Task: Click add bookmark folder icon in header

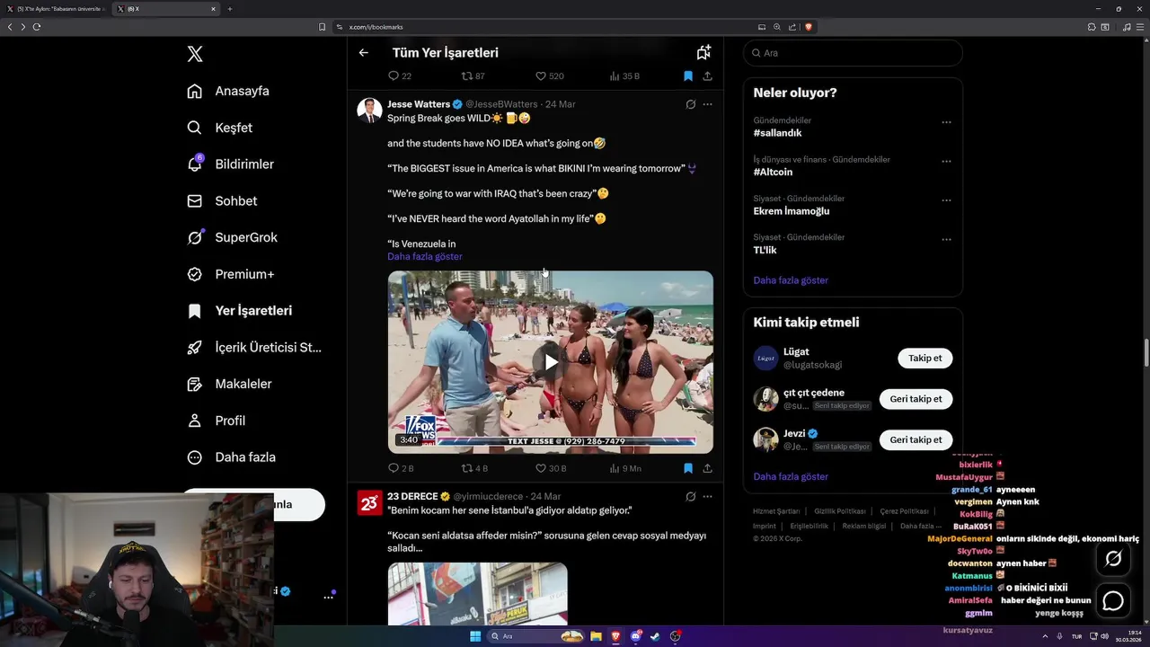Action: pos(703,52)
